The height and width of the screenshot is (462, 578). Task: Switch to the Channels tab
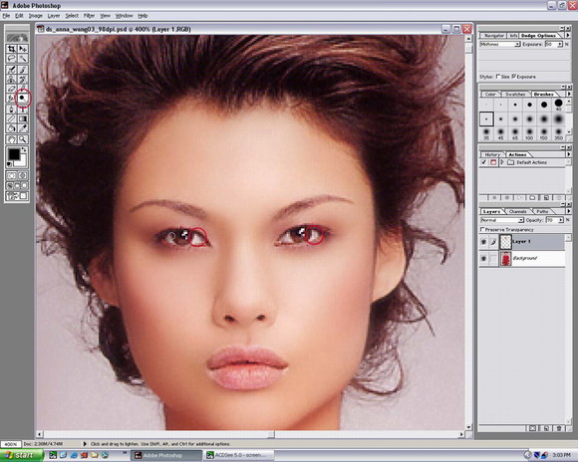click(x=518, y=211)
